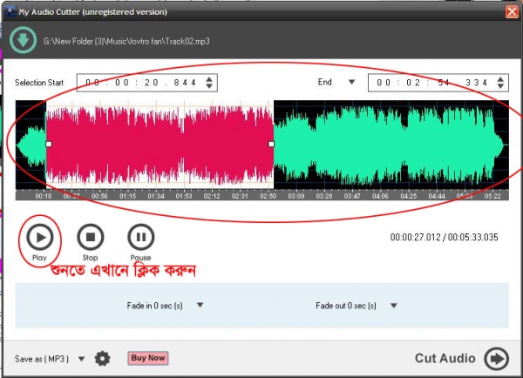Increase End time with up arrow
The height and width of the screenshot is (378, 523).
(500, 79)
